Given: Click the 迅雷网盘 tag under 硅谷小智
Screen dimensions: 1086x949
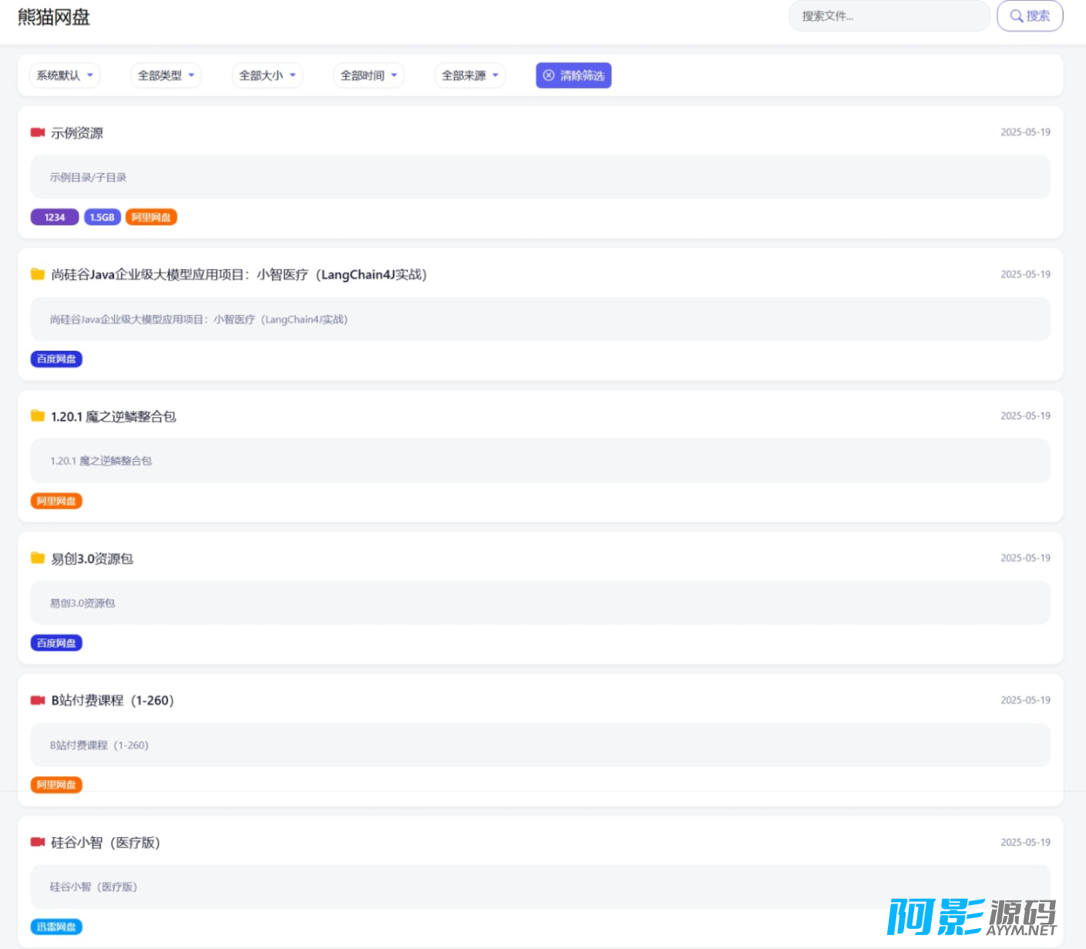Looking at the screenshot, I should [x=56, y=927].
